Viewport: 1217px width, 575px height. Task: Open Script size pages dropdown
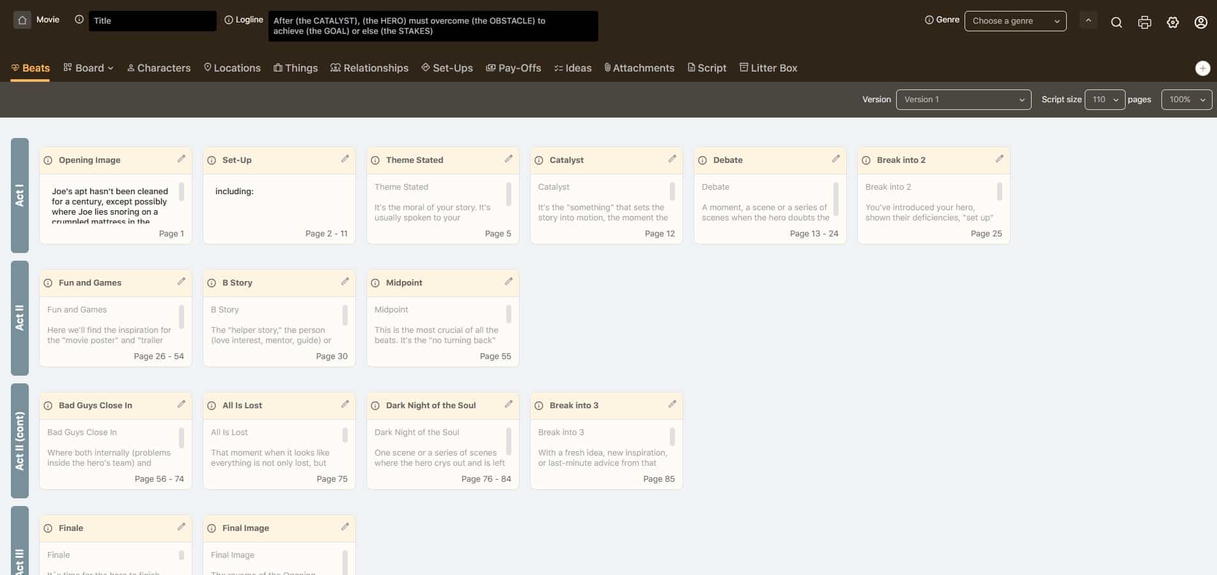click(x=1105, y=100)
